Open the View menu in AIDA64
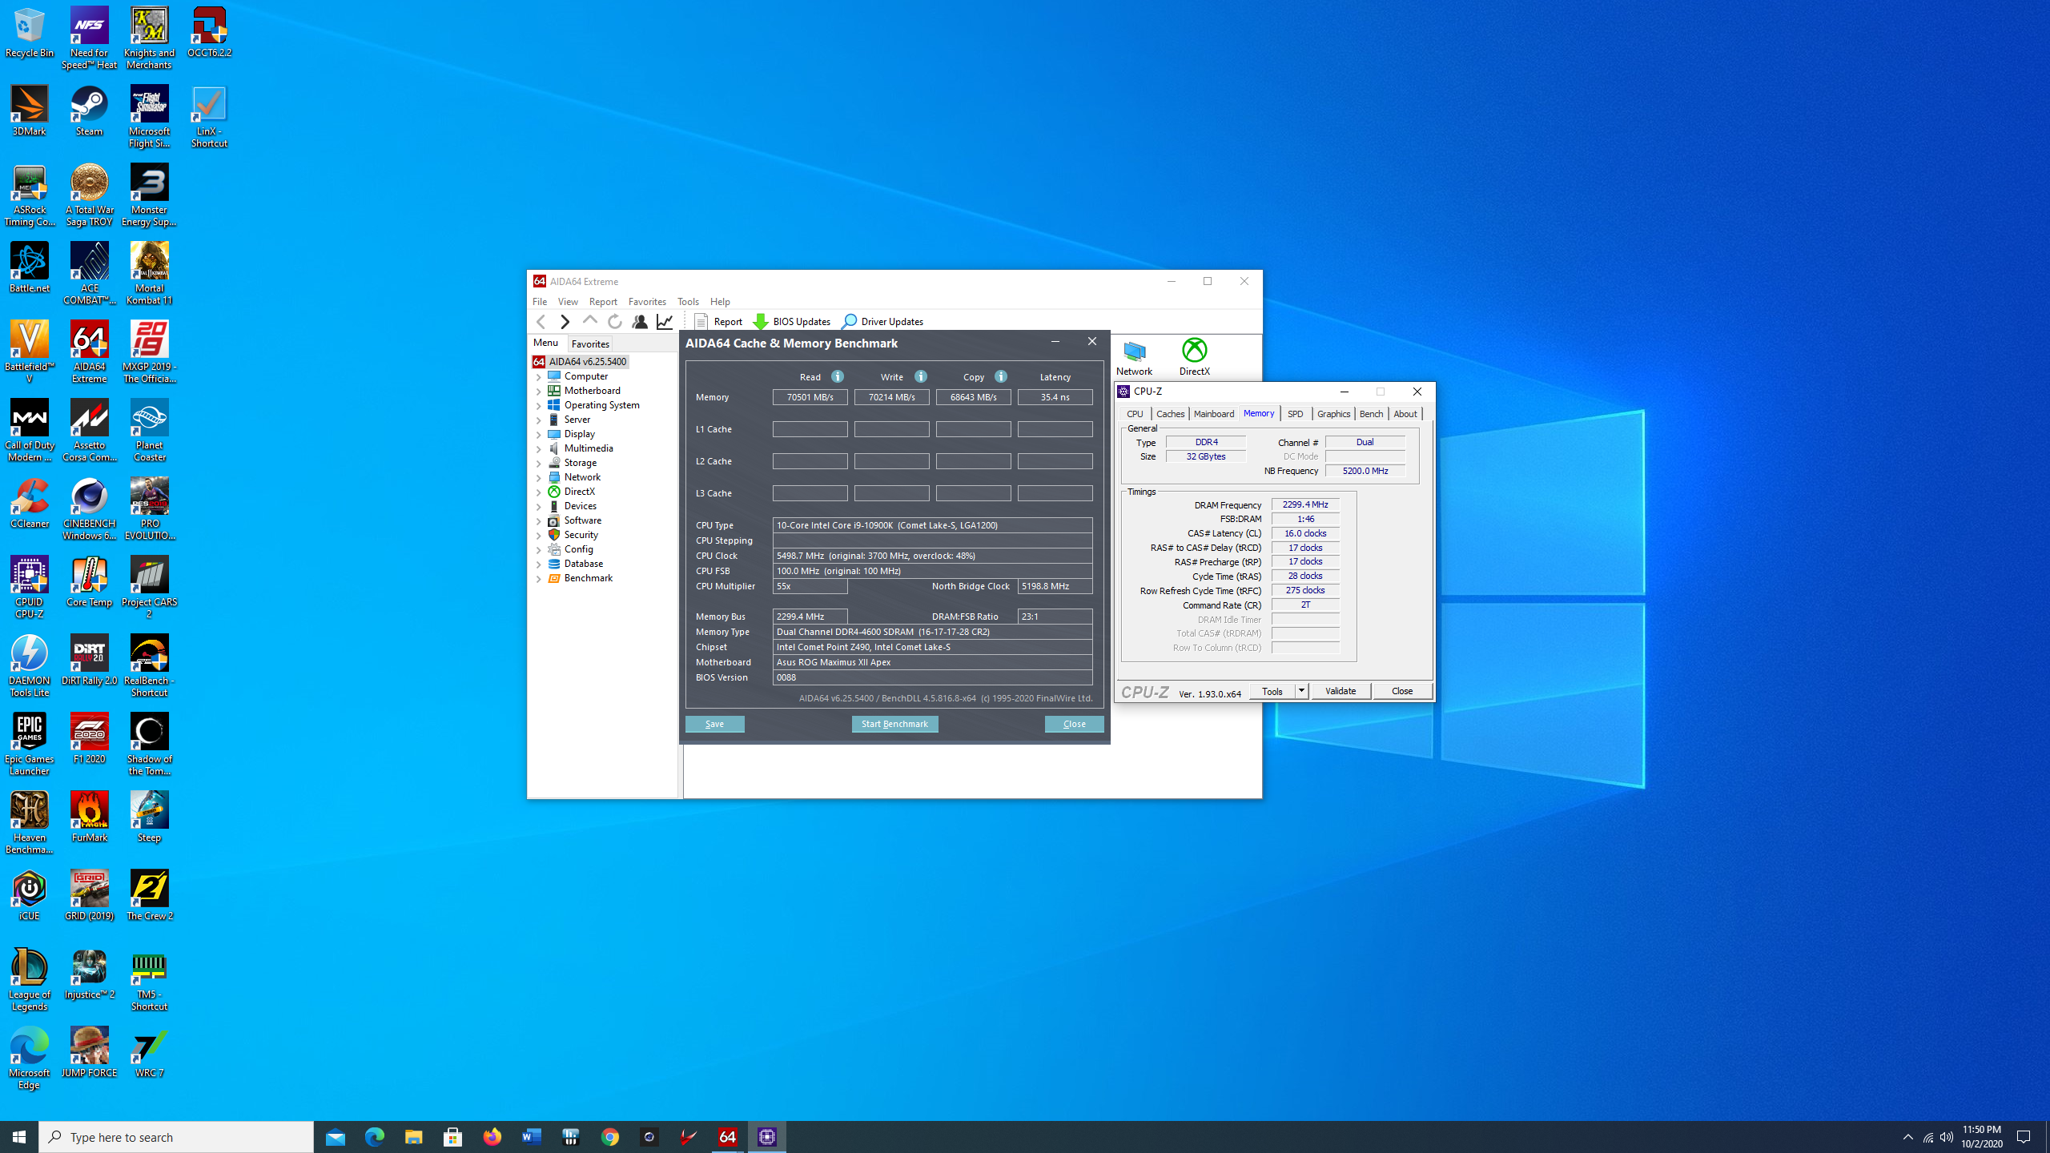The width and height of the screenshot is (2050, 1153). click(x=568, y=302)
